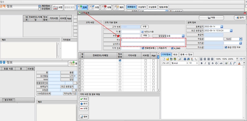Click the 우편 postal lookup button
247x121 pixels.
[x=145, y=36]
